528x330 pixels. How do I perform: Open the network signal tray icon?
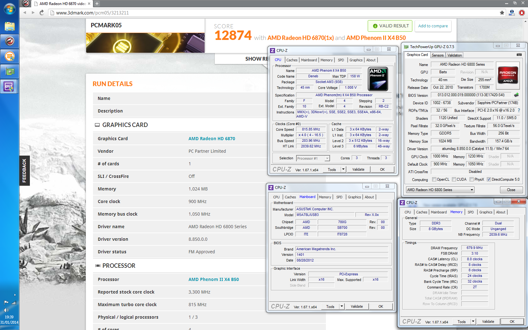click(14, 303)
